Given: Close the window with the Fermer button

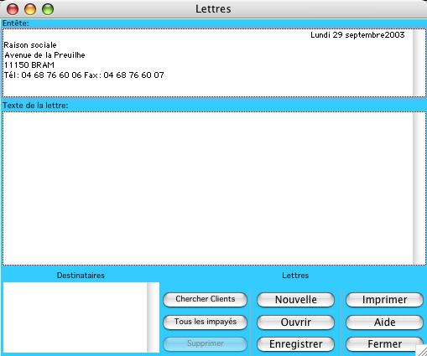Looking at the screenshot, I should click(384, 344).
